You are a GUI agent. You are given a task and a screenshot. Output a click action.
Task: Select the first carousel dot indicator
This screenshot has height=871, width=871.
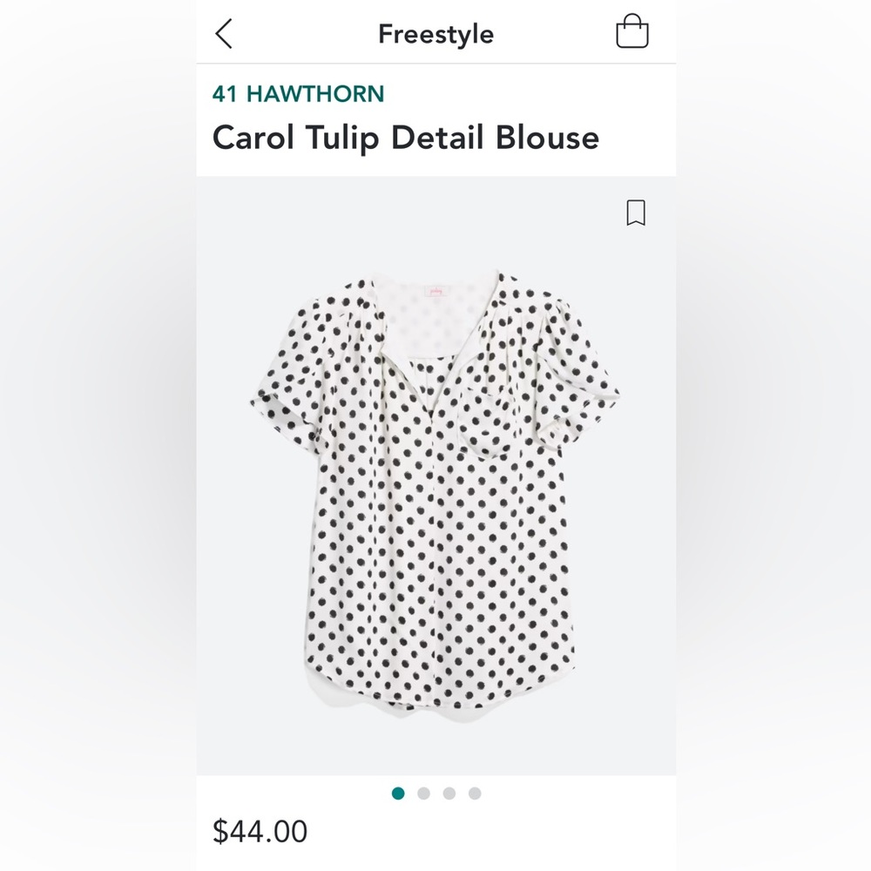[399, 793]
